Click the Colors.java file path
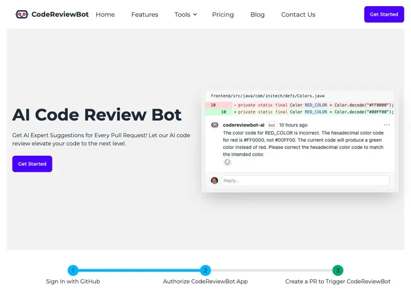 point(267,96)
